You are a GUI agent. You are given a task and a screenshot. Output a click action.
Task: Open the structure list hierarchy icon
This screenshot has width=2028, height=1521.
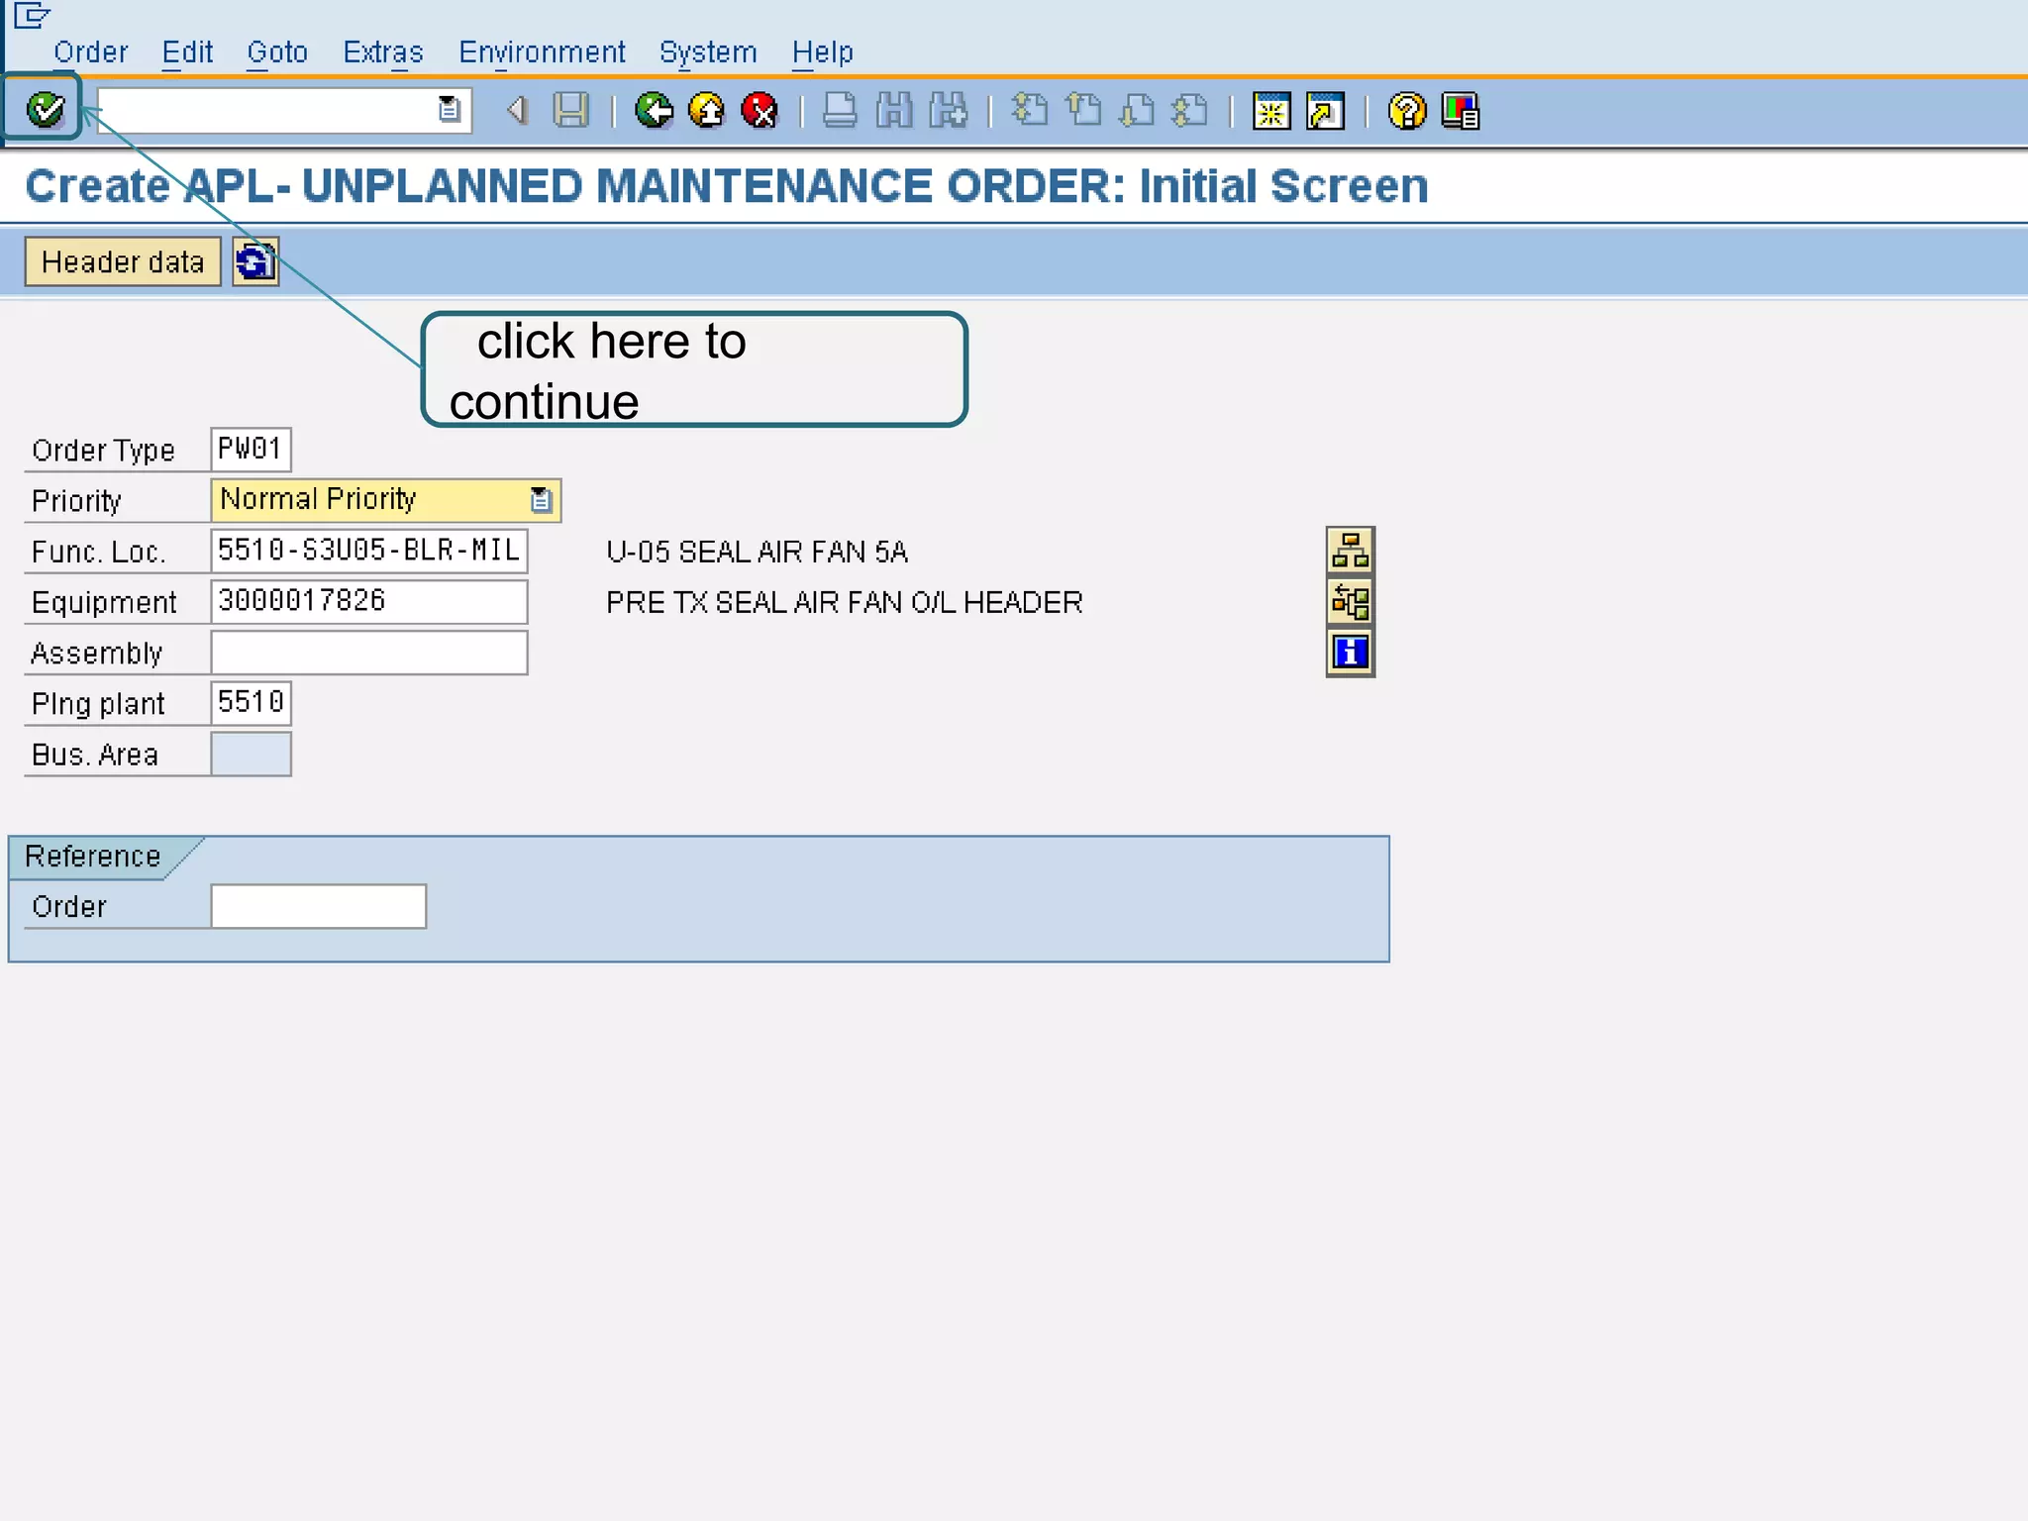coord(1350,551)
